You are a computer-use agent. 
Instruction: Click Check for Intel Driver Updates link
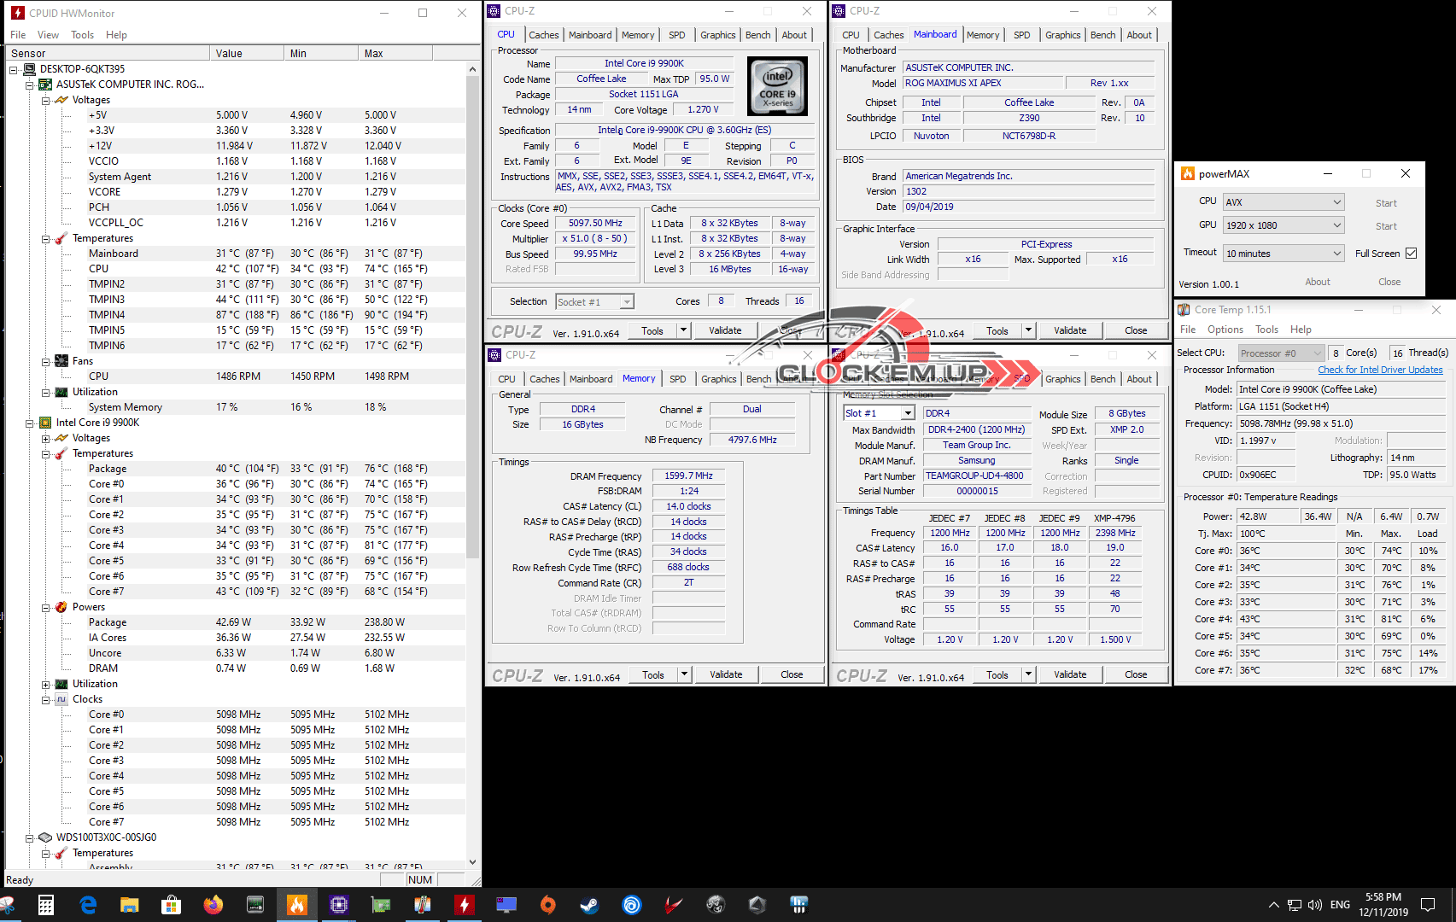point(1379,370)
